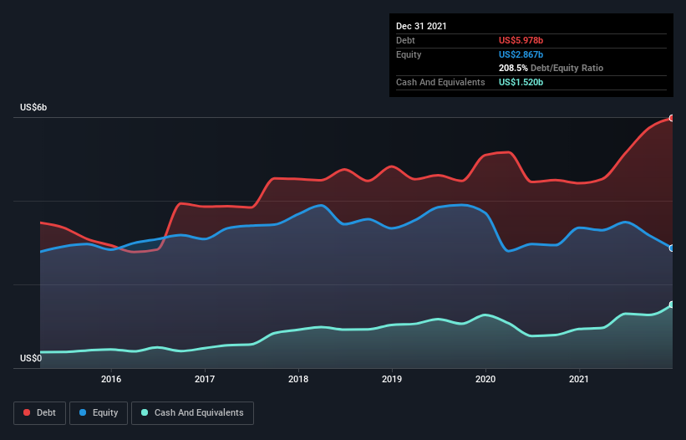The height and width of the screenshot is (440, 686).
Task: Click the red Debt legend dot
Action: coord(27,412)
